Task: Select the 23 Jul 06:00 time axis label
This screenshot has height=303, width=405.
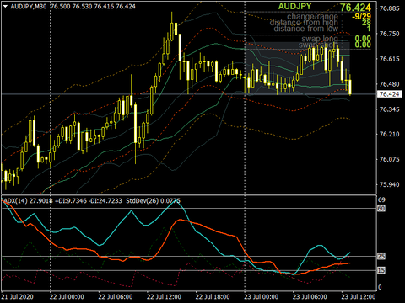Action: 310,297
